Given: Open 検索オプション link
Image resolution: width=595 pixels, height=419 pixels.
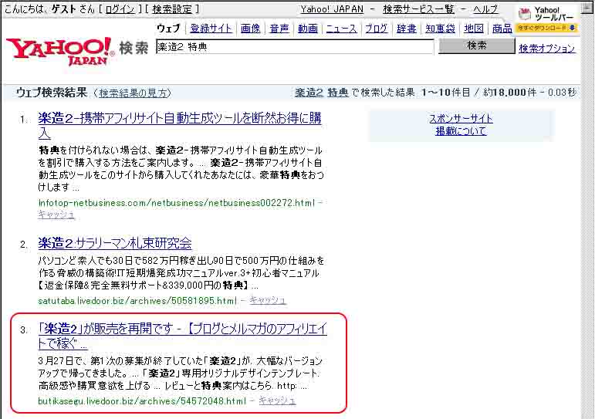Looking at the screenshot, I should pos(547,48).
